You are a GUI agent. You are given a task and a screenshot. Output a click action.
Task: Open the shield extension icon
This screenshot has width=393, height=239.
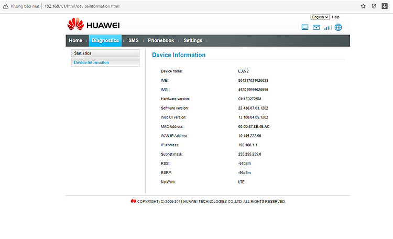(374, 6)
